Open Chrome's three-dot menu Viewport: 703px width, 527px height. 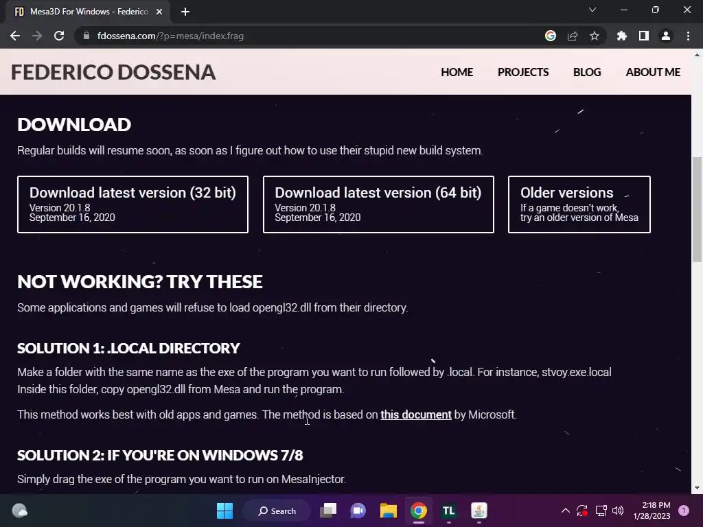pos(688,36)
